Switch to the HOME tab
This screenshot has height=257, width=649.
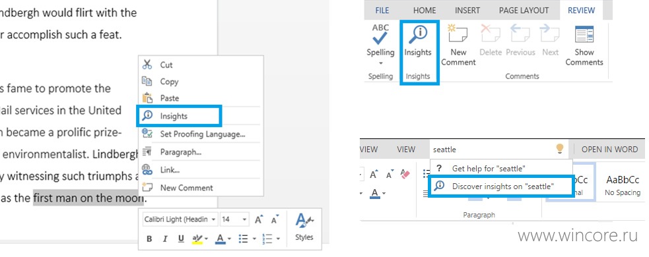tap(425, 11)
